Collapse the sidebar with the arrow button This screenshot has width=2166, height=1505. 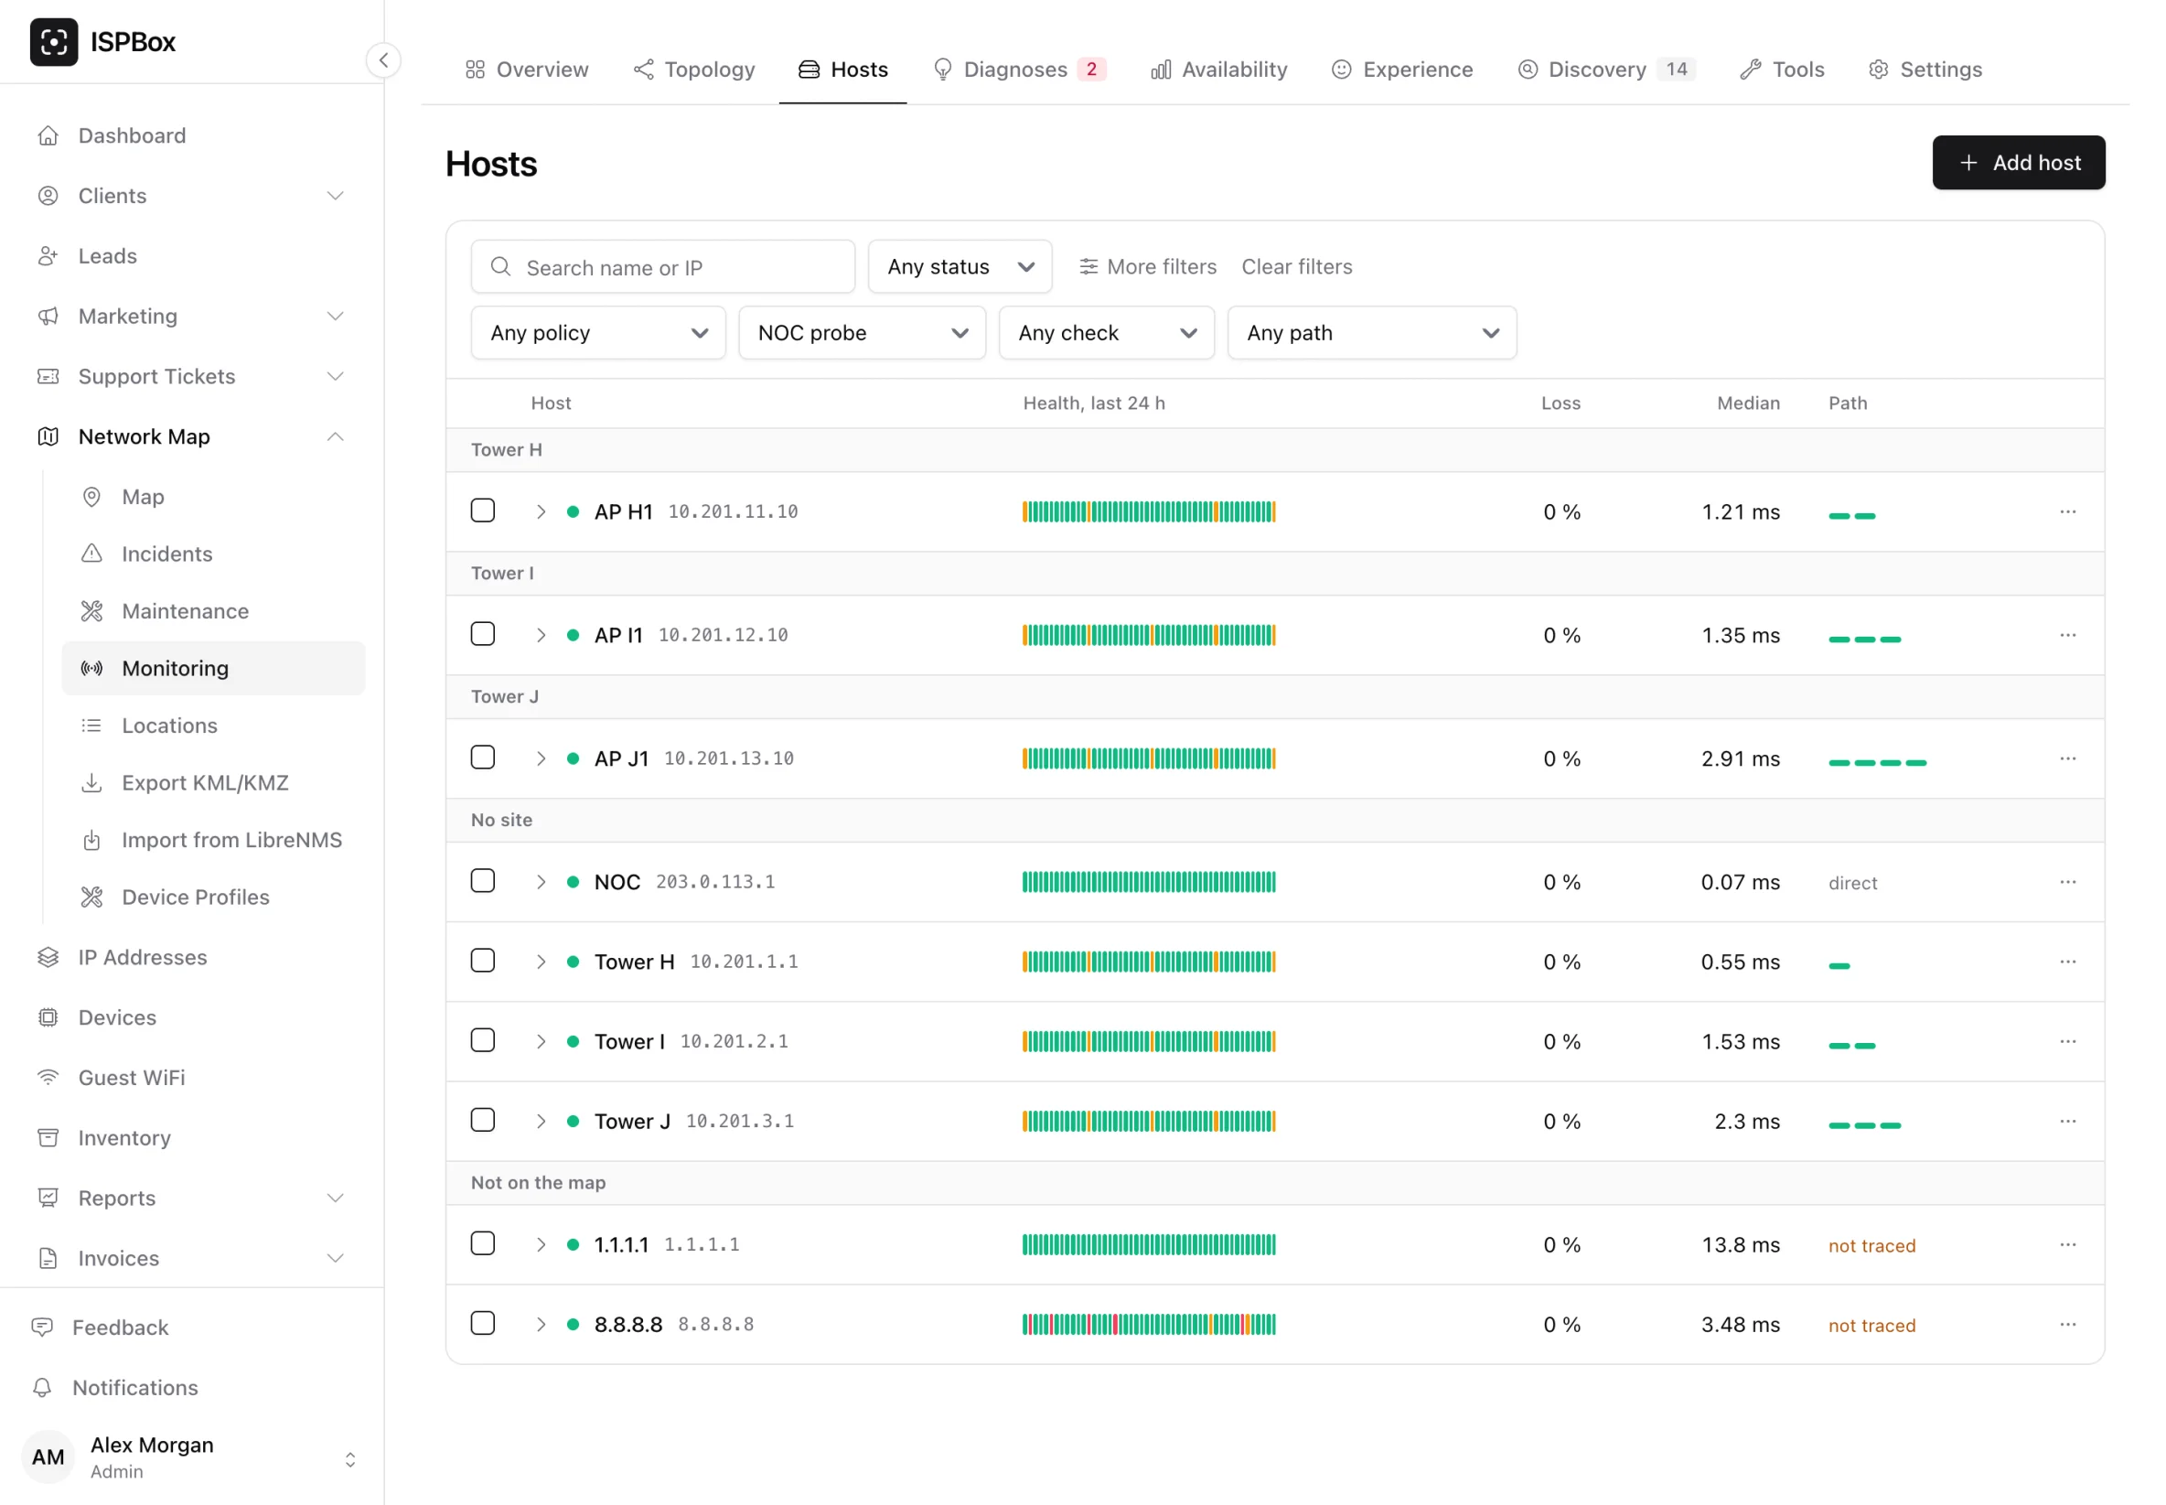pyautogui.click(x=382, y=60)
